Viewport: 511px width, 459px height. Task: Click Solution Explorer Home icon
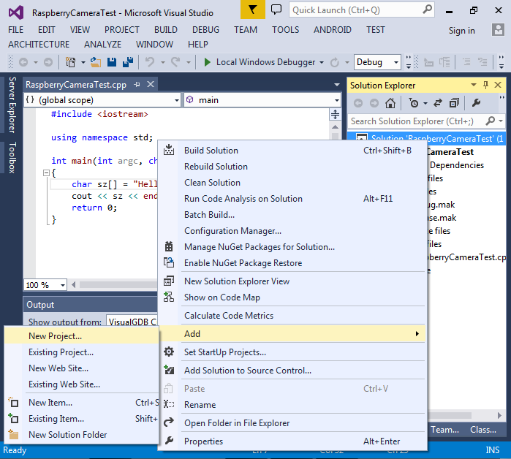(390, 103)
